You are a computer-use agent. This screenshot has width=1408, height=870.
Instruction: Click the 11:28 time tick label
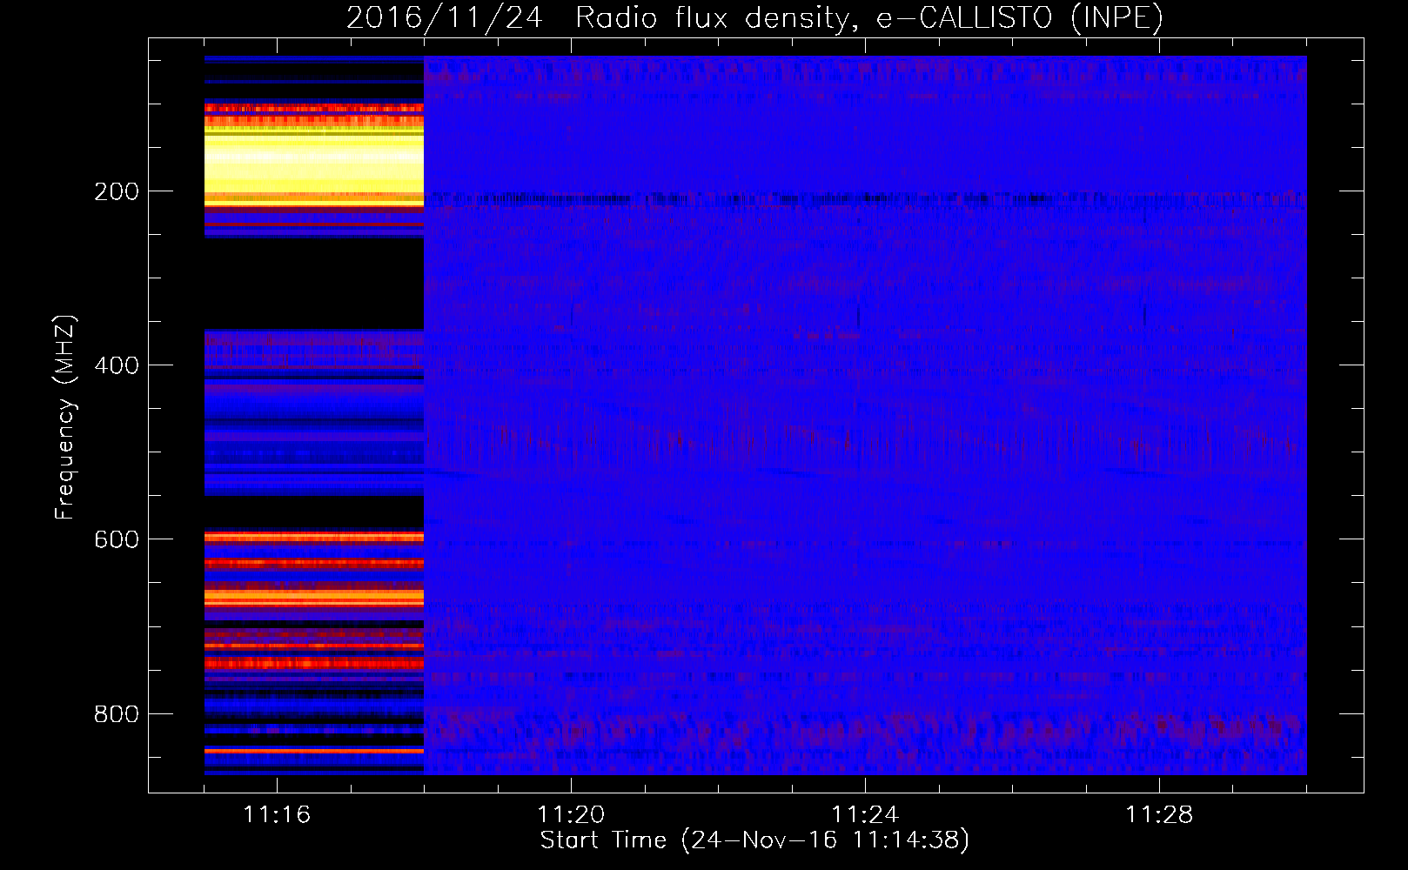[1159, 814]
